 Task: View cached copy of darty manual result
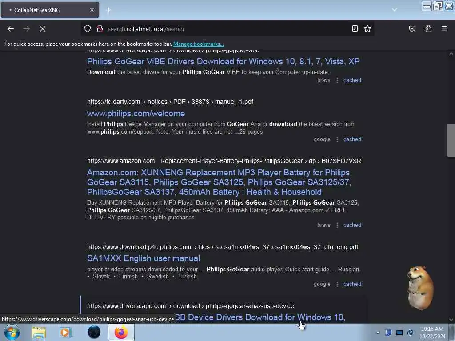[x=352, y=139]
